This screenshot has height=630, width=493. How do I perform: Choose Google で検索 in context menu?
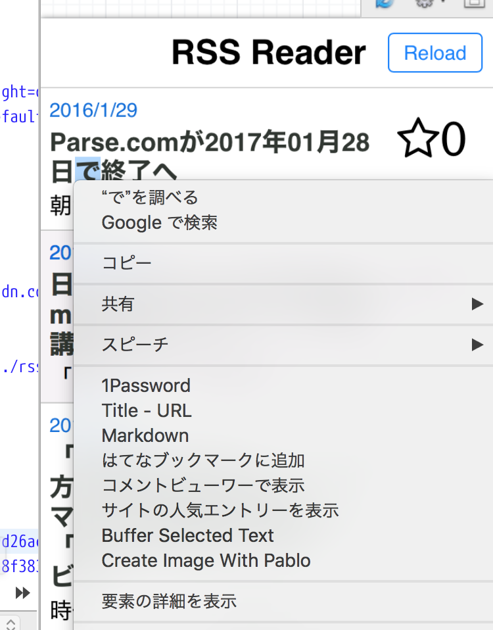point(159,223)
